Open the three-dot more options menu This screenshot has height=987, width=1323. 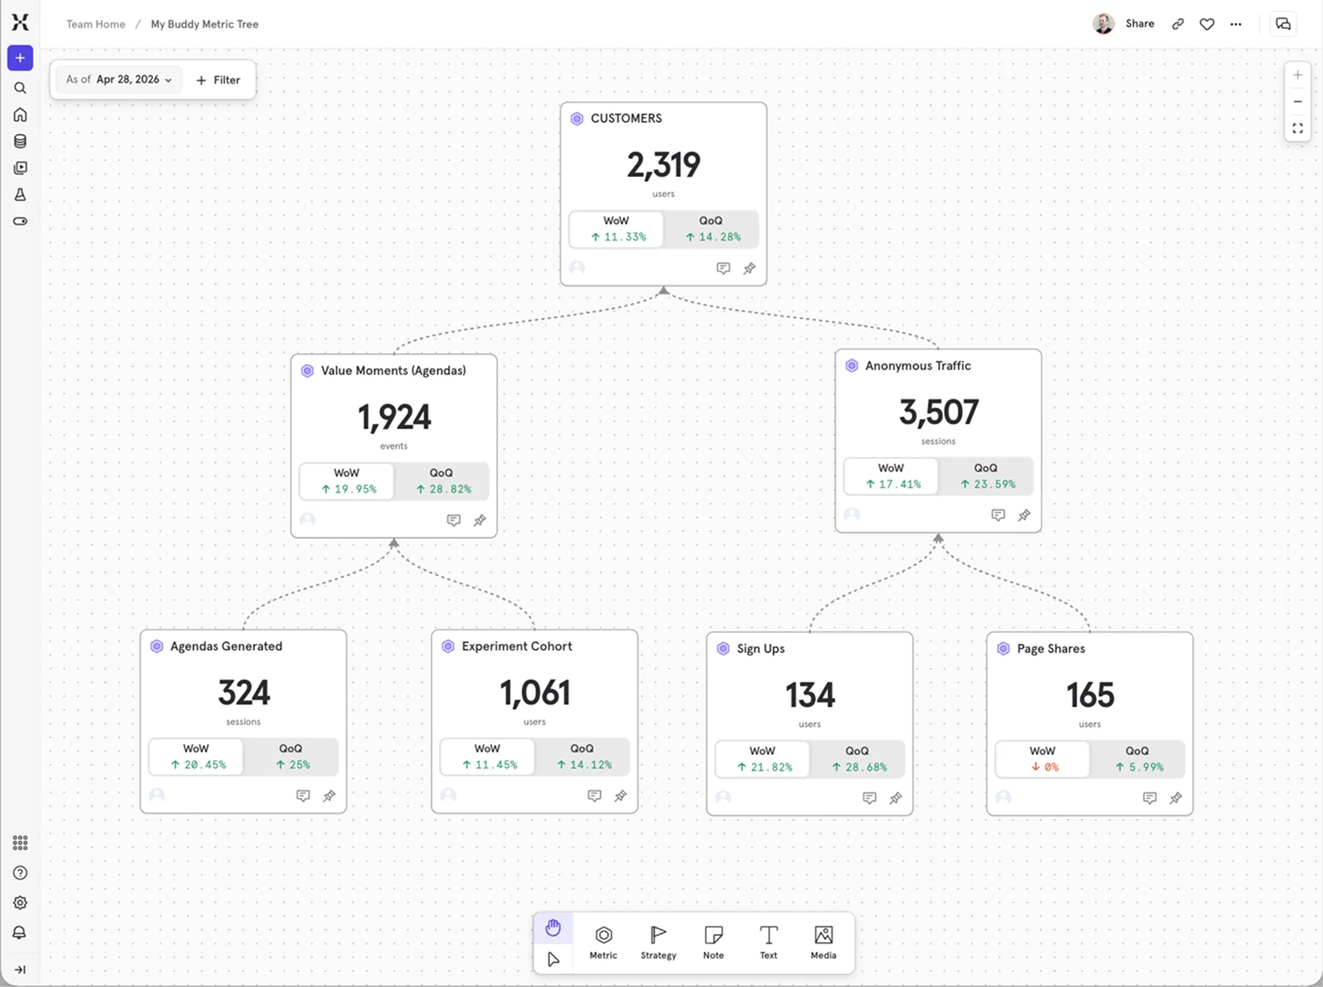1236,24
